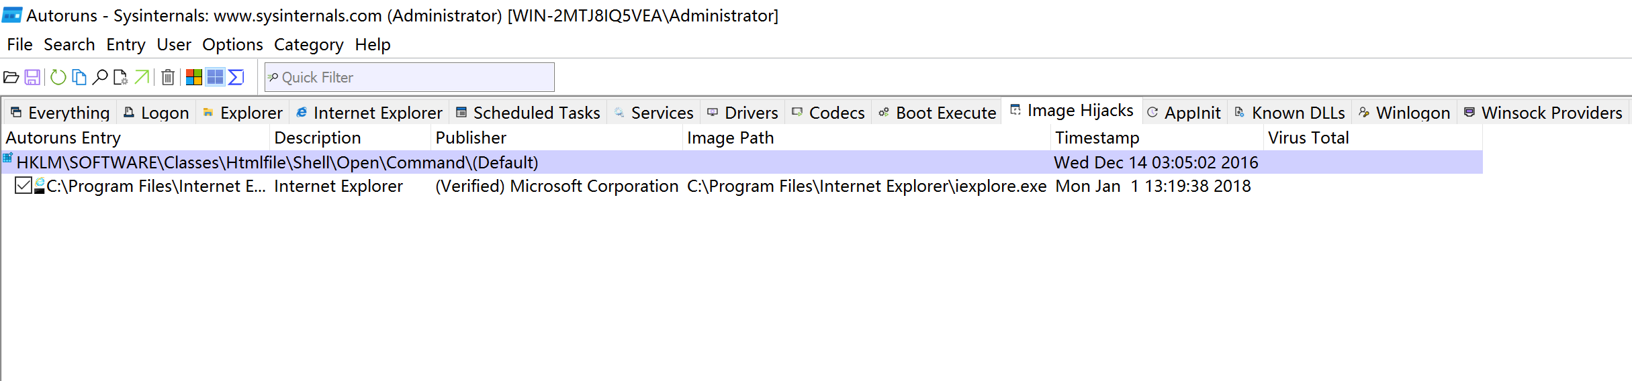Toggle the blue sigma VirusTotal icon
The width and height of the screenshot is (1632, 381).
pos(236,78)
